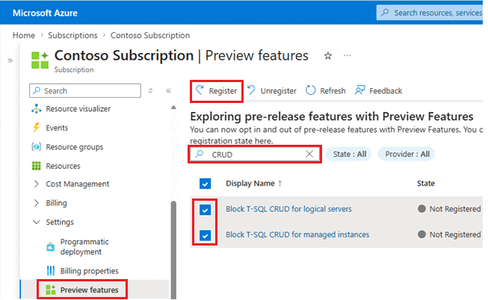The height and width of the screenshot is (300, 488).
Task: Sort by Display Name column
Action: coord(253,184)
